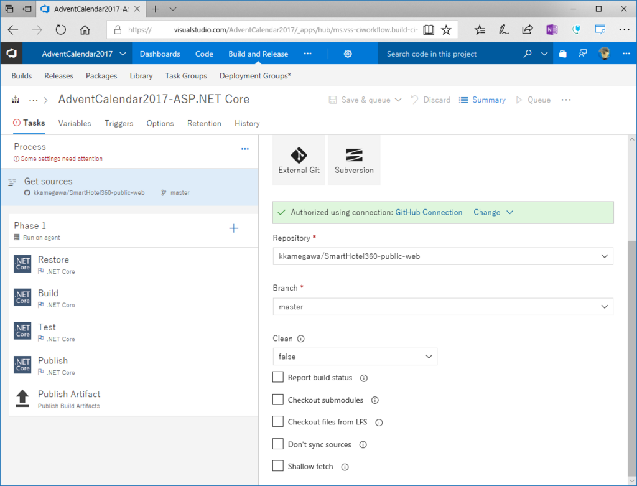The image size is (637, 486).
Task: Click the web notes pen icon
Action: (503, 30)
